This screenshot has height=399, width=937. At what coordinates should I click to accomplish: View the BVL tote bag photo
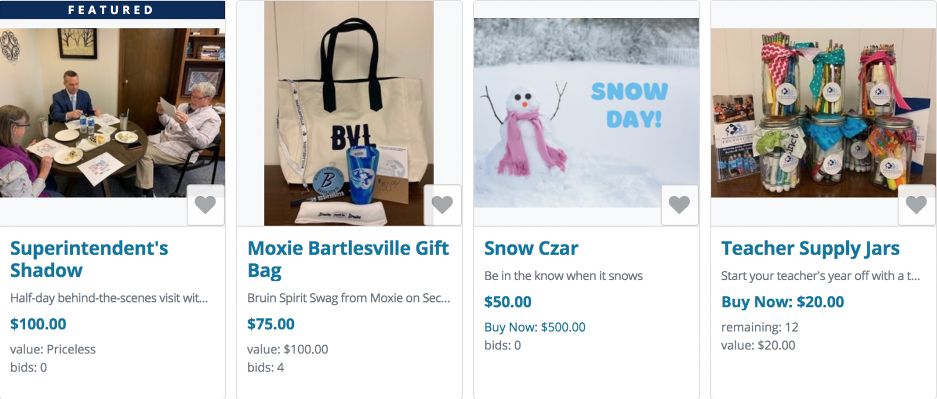[349, 113]
